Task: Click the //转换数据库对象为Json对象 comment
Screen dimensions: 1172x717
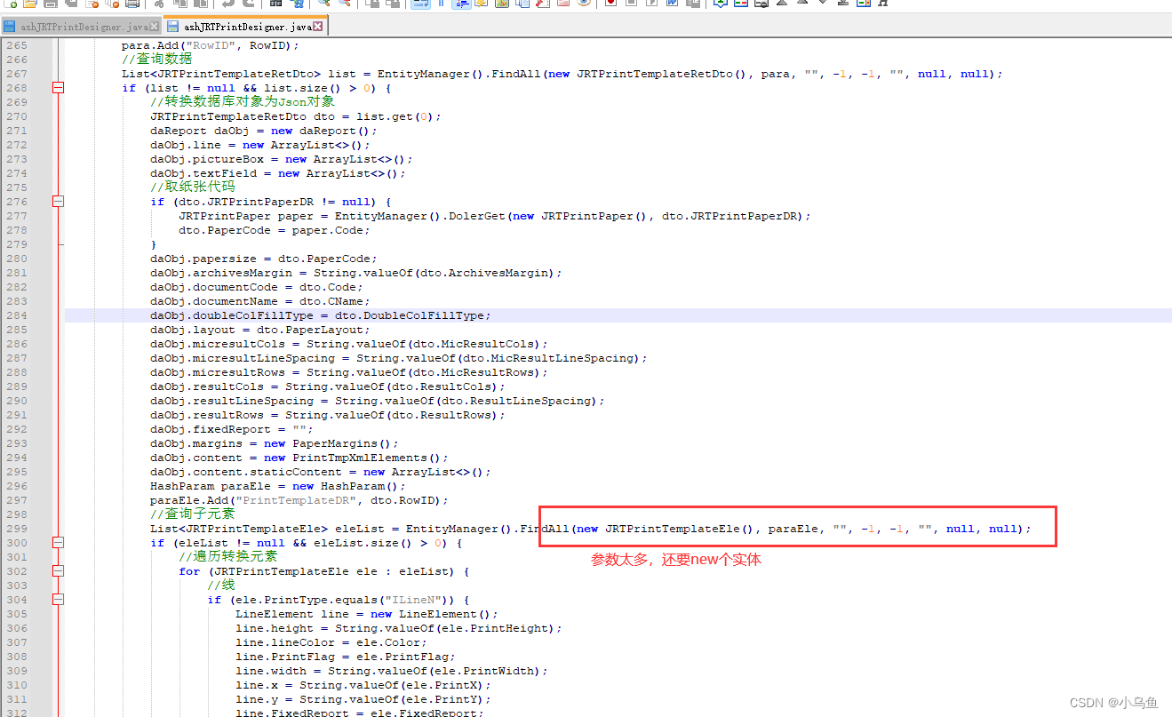Action: point(243,102)
